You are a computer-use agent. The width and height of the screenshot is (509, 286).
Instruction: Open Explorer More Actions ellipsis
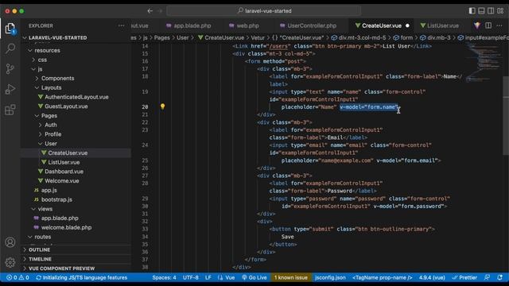click(x=121, y=25)
